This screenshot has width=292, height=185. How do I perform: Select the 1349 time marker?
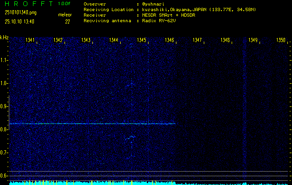coord(253,40)
